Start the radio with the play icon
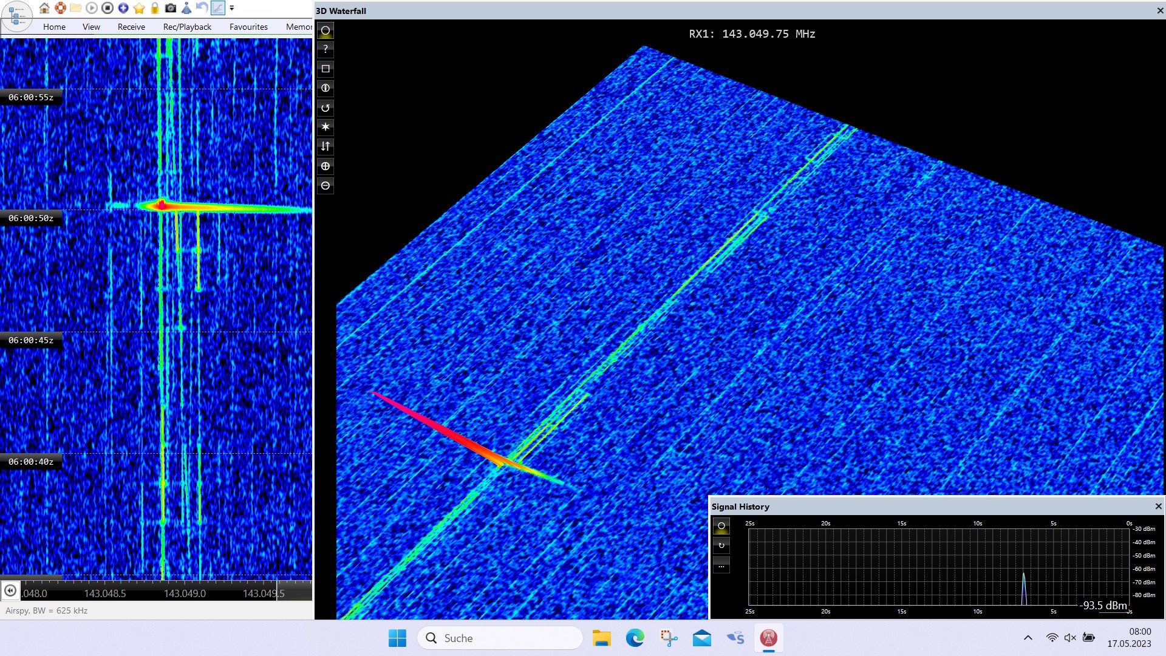Image resolution: width=1166 pixels, height=656 pixels. coord(92,8)
